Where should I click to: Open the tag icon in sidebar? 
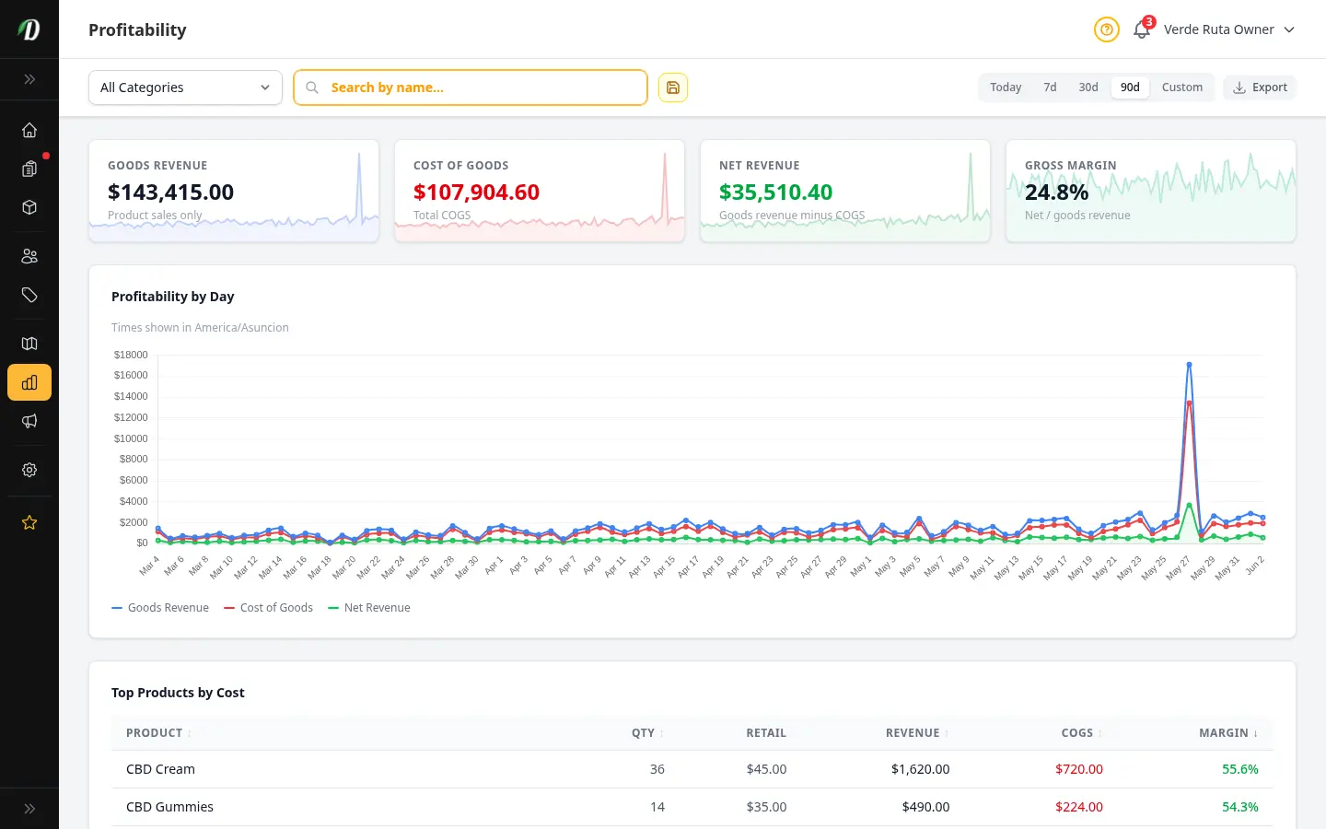[x=29, y=295]
